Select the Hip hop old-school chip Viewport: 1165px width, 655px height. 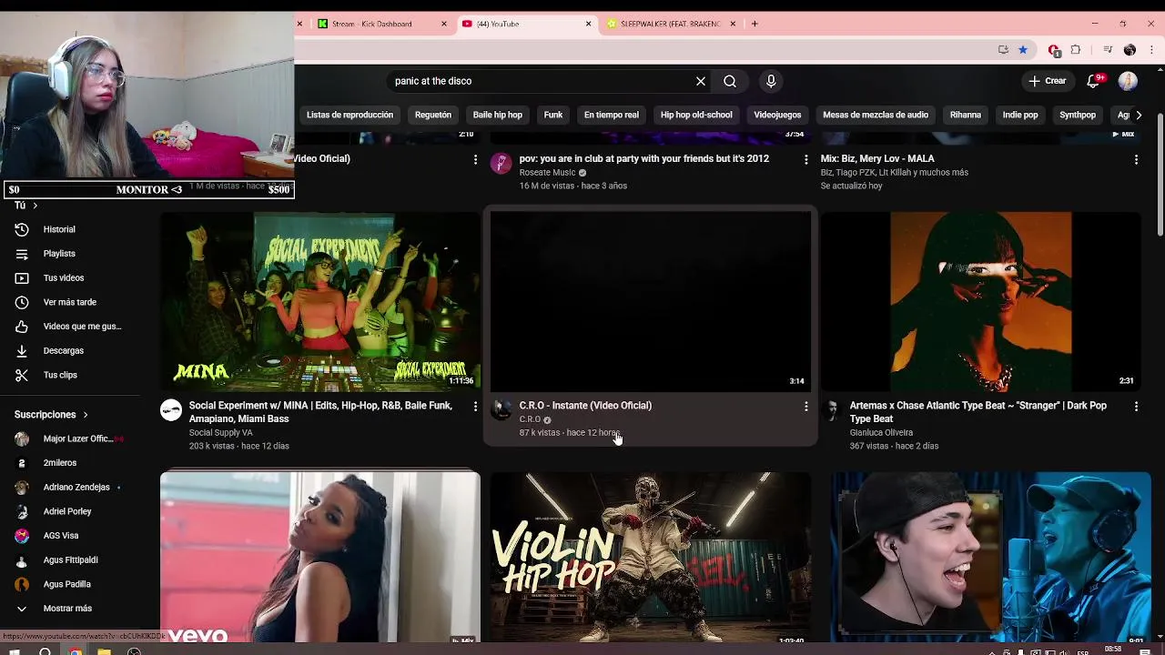[x=696, y=115]
